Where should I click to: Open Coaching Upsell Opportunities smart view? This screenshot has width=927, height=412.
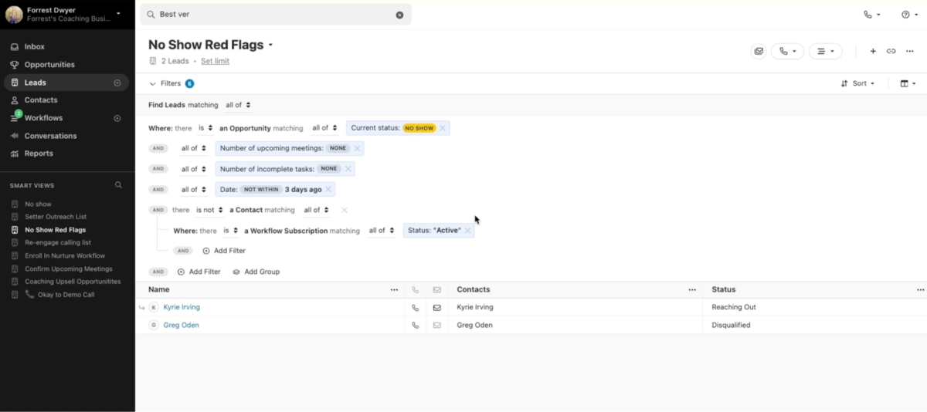click(x=73, y=282)
